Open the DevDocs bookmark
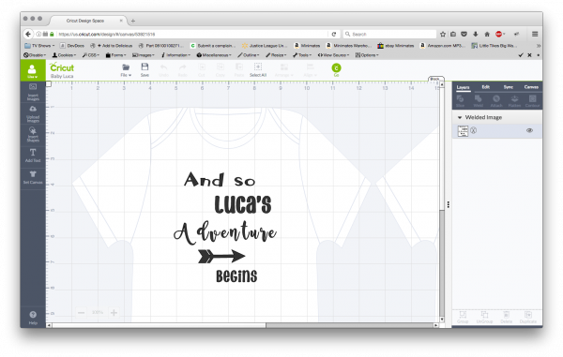The image size is (563, 357). (72, 46)
